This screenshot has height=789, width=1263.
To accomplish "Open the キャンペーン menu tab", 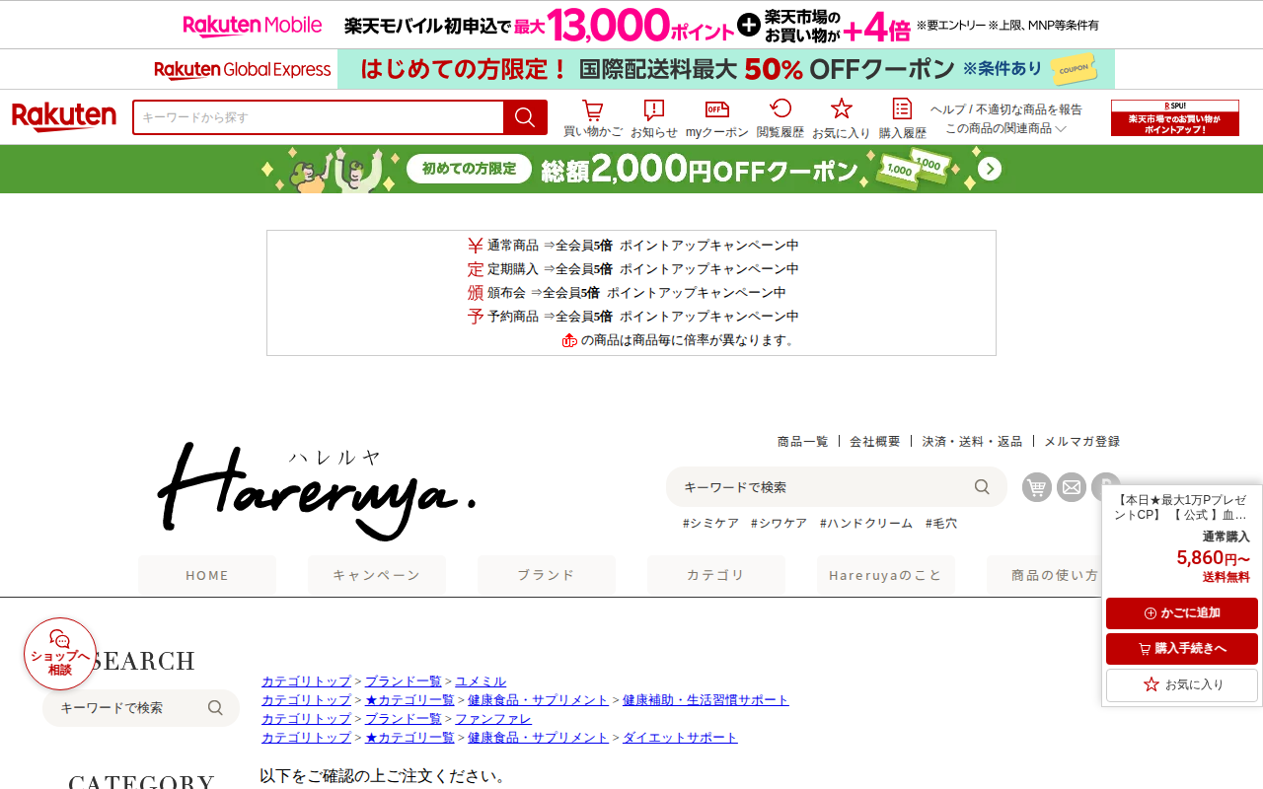I will 377,575.
